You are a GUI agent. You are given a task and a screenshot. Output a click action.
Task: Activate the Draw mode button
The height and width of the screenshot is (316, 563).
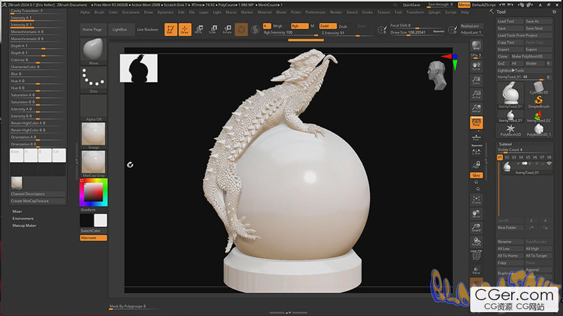coord(184,29)
